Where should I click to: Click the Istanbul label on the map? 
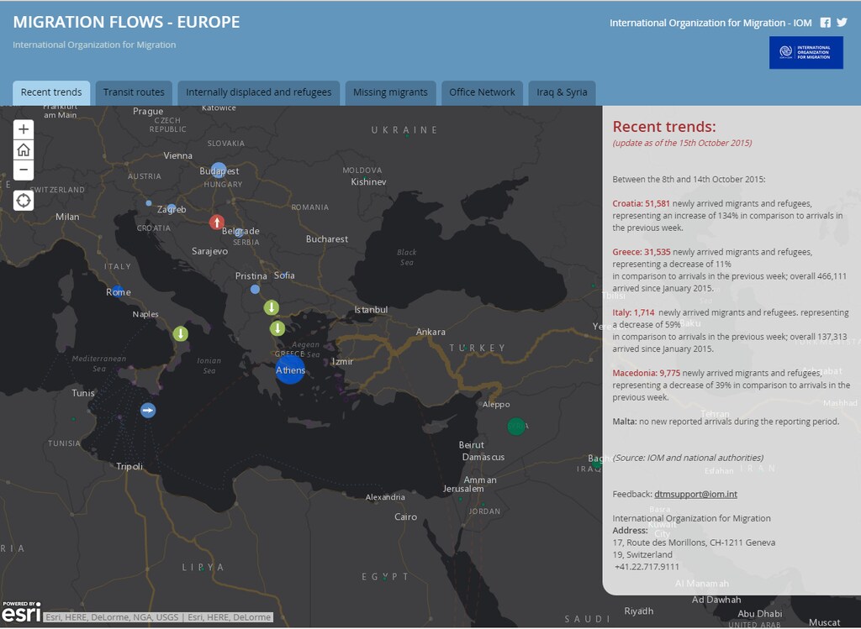[x=371, y=310]
